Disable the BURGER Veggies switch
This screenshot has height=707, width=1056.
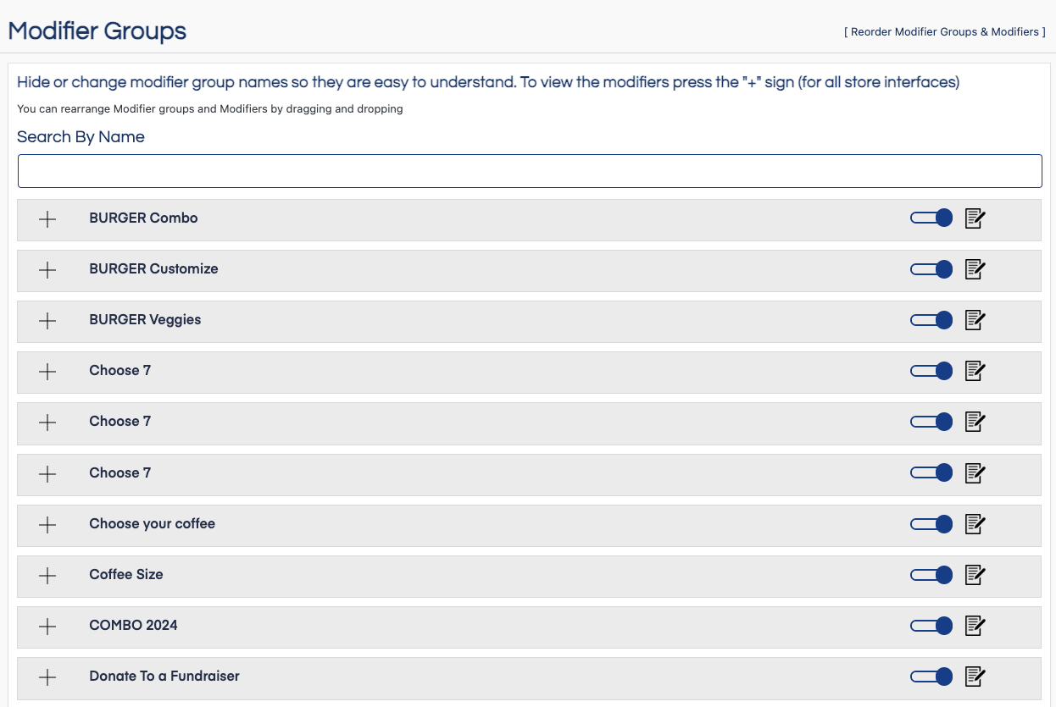[931, 320]
